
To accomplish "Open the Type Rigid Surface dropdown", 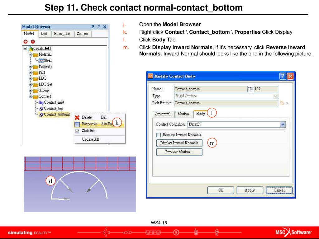I will [x=275, y=96].
